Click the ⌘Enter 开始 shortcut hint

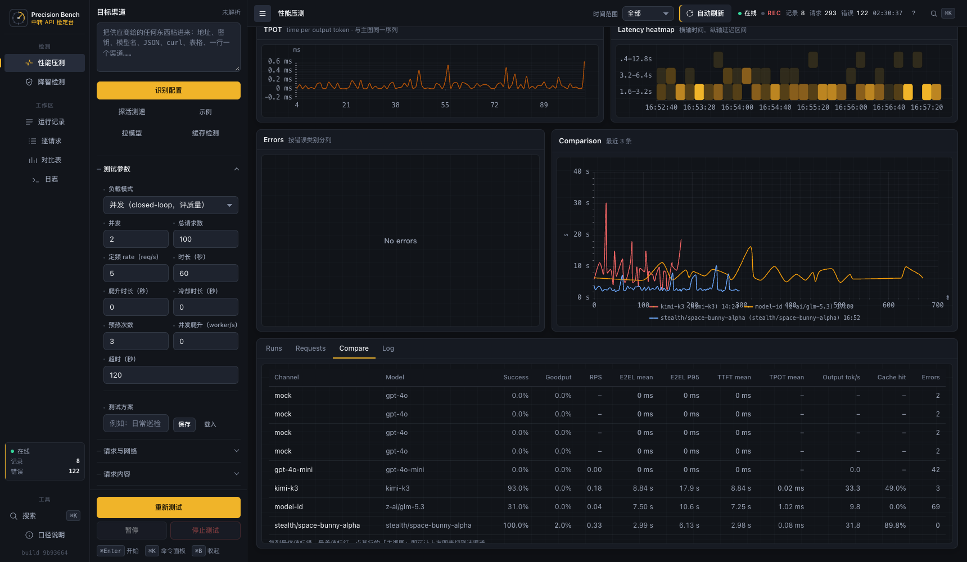[118, 551]
